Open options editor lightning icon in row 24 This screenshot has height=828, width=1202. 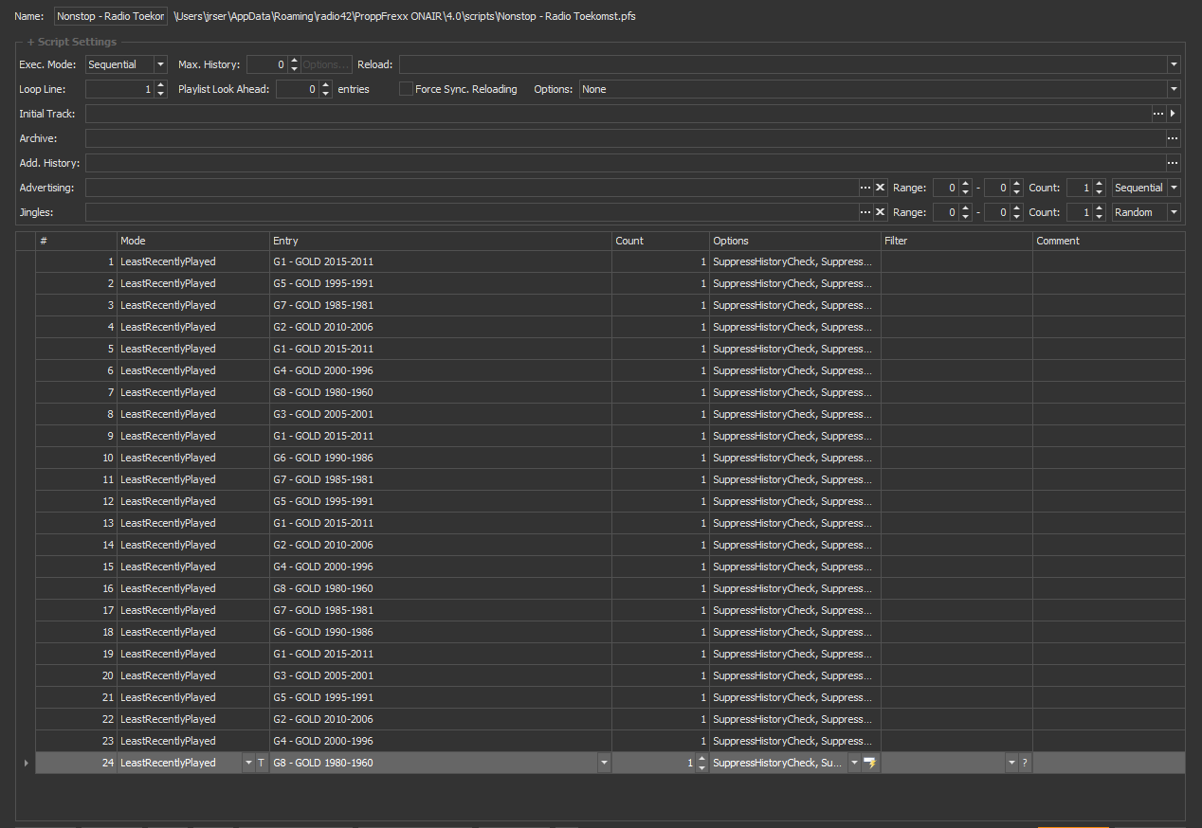click(x=870, y=763)
